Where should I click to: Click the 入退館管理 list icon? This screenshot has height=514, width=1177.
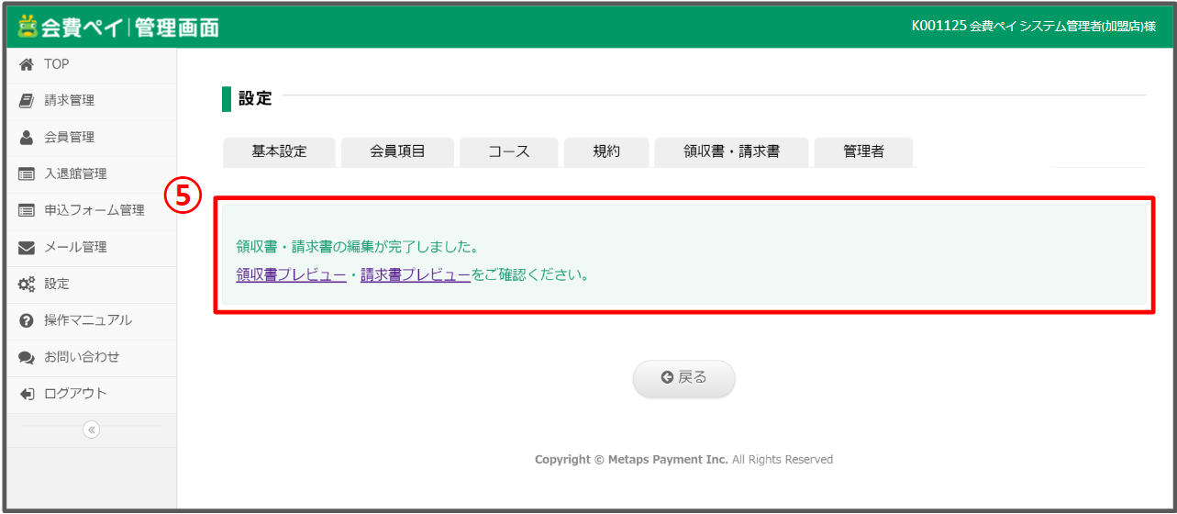[x=27, y=174]
